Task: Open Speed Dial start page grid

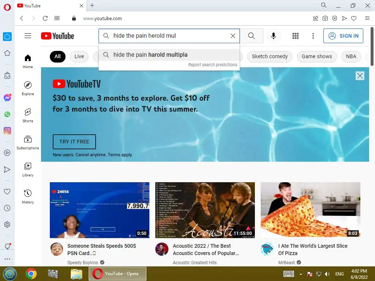Action: click(x=57, y=18)
